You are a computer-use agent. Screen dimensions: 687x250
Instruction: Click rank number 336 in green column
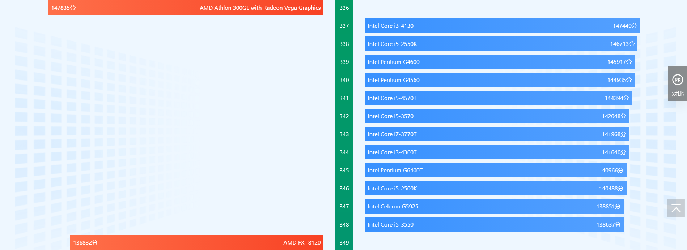pos(344,8)
